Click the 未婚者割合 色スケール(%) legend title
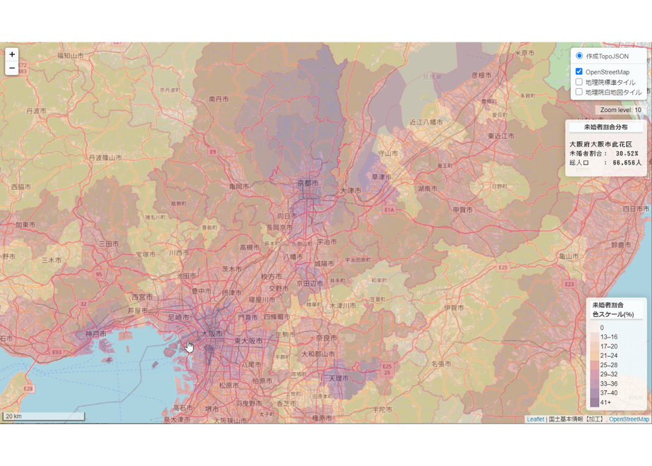Viewport: 652px width, 466px height. [x=613, y=309]
